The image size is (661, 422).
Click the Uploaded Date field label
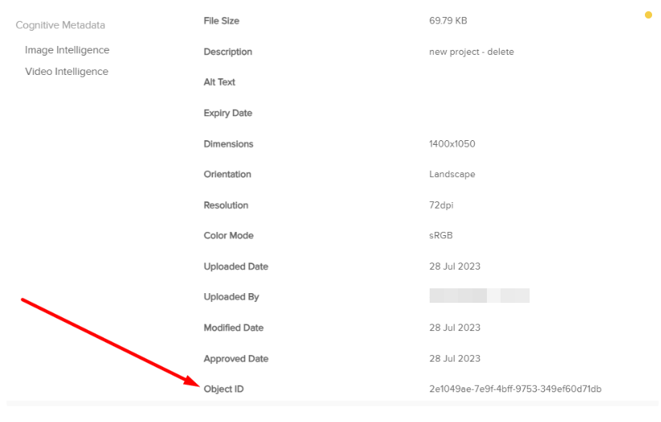point(236,267)
